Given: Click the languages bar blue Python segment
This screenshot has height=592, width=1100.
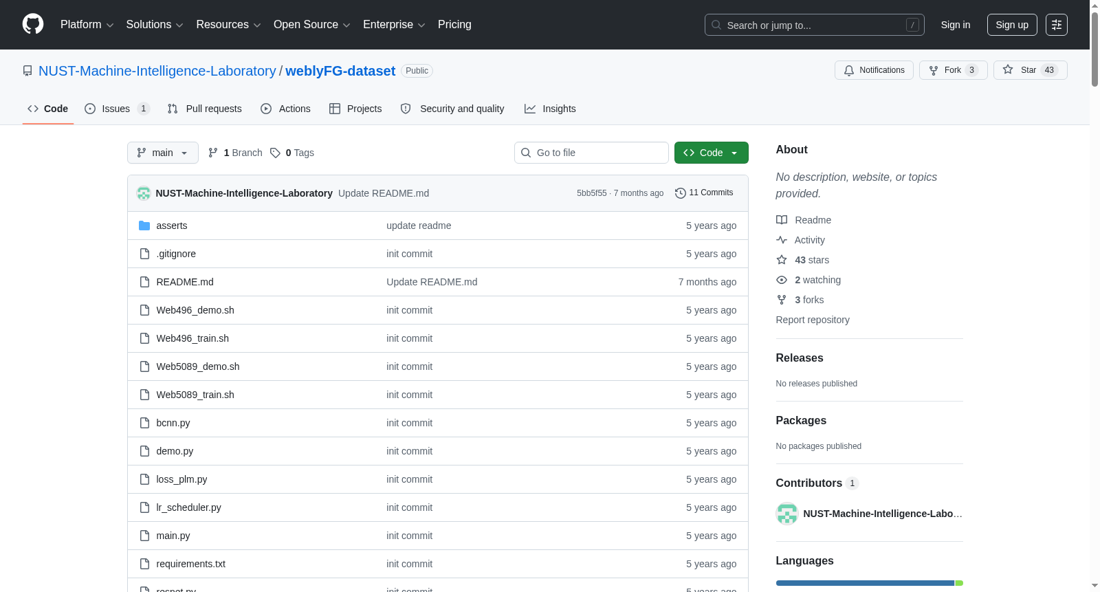Looking at the screenshot, I should click(x=865, y=583).
